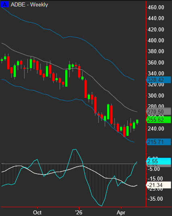Click the 328.42 upper band price tag
Viewport: 172px width, 216px height.
[158, 80]
